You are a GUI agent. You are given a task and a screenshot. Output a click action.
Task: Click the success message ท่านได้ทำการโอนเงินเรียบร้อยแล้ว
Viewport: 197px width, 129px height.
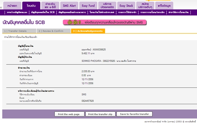pyautogui.click(x=21, y=37)
